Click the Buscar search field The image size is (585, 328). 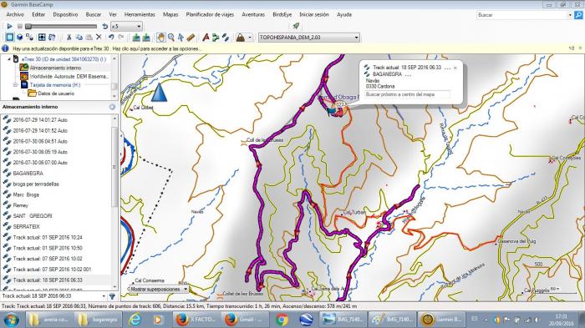point(522,15)
